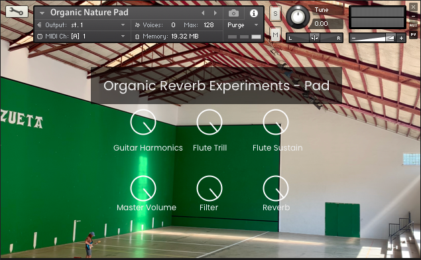The image size is (421, 260).
Task: Click the Filter knob
Action: [210, 188]
